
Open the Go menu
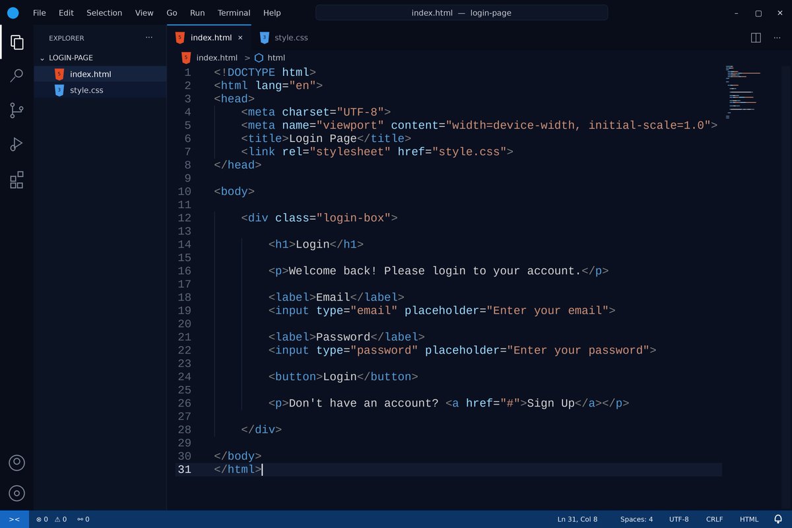click(172, 13)
